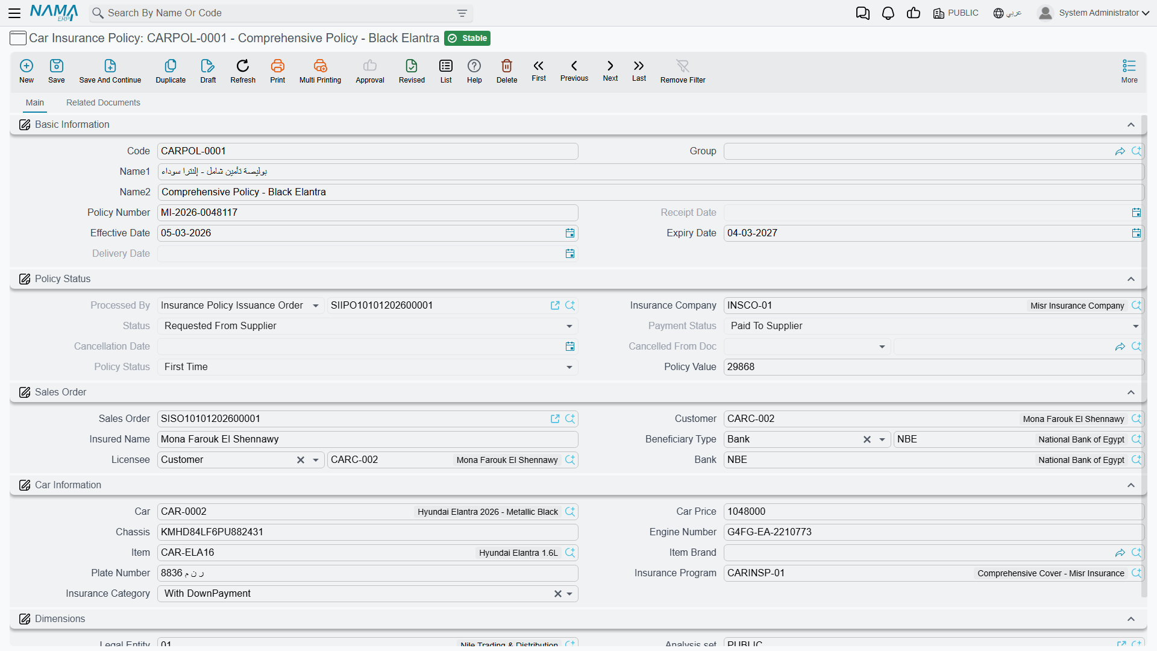Open the List view

pyautogui.click(x=446, y=71)
